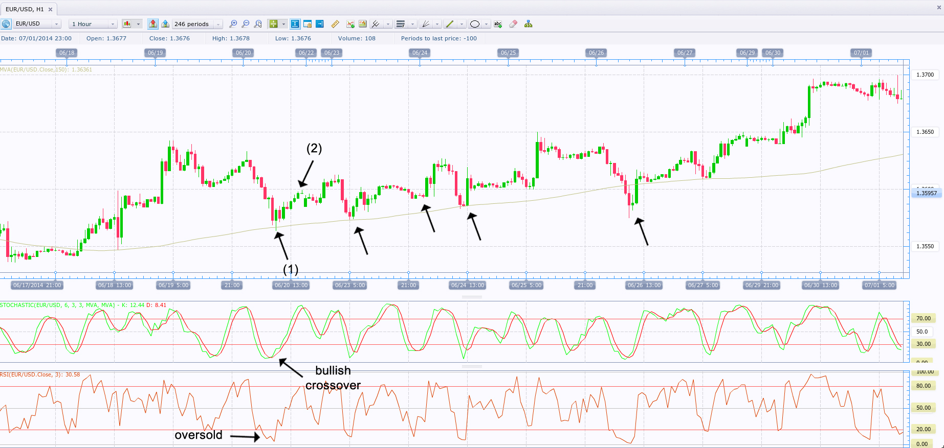Toggle the highlighted bid chart mode button
944x448 pixels.
coord(153,24)
